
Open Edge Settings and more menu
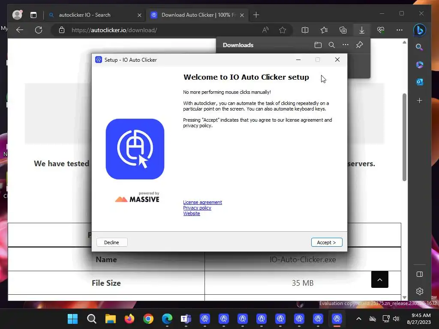tap(400, 30)
